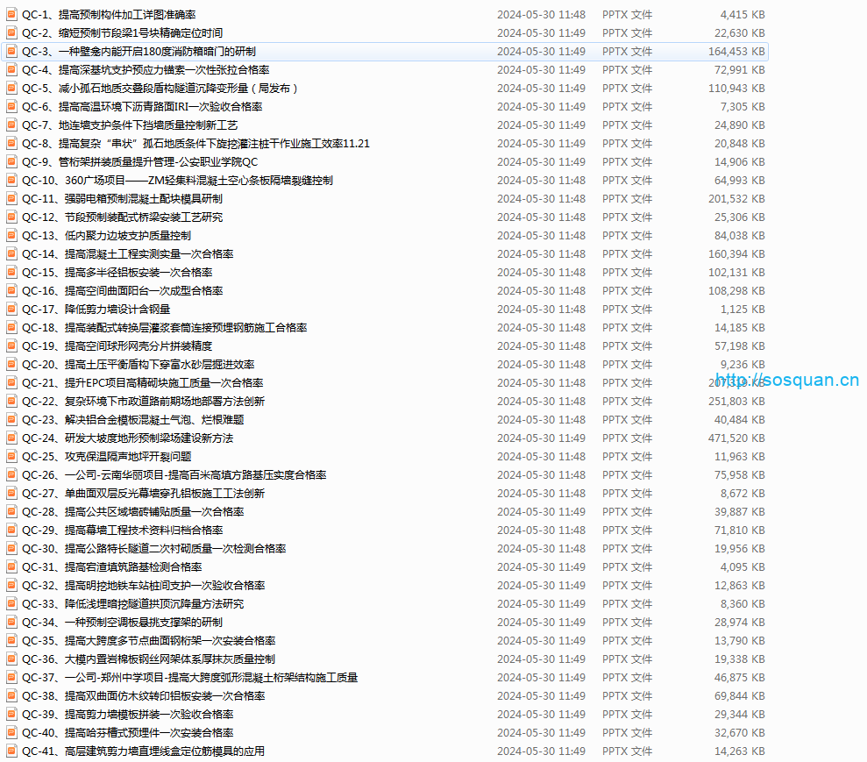Image resolution: width=867 pixels, height=762 pixels.
Task: Click the PowerPoint icon next to QC-33
Action: pyautogui.click(x=11, y=603)
